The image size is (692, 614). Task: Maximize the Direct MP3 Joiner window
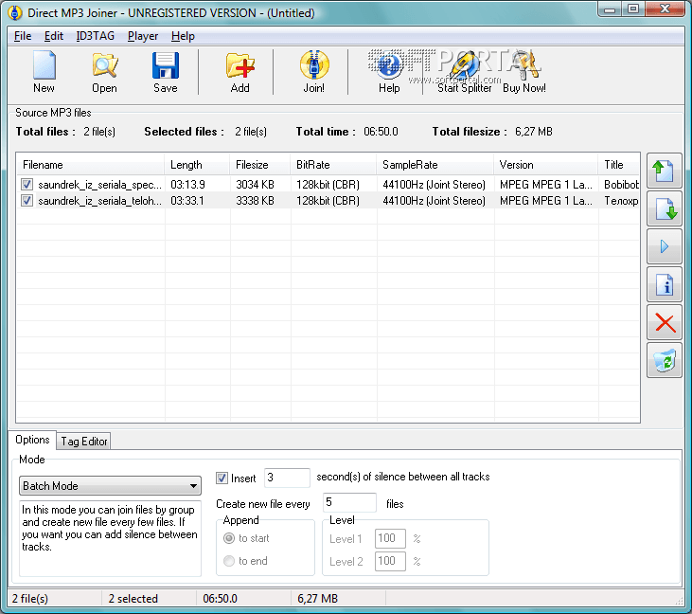coord(633,9)
